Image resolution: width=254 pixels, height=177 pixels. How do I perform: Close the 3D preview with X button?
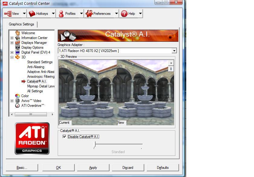point(171,63)
